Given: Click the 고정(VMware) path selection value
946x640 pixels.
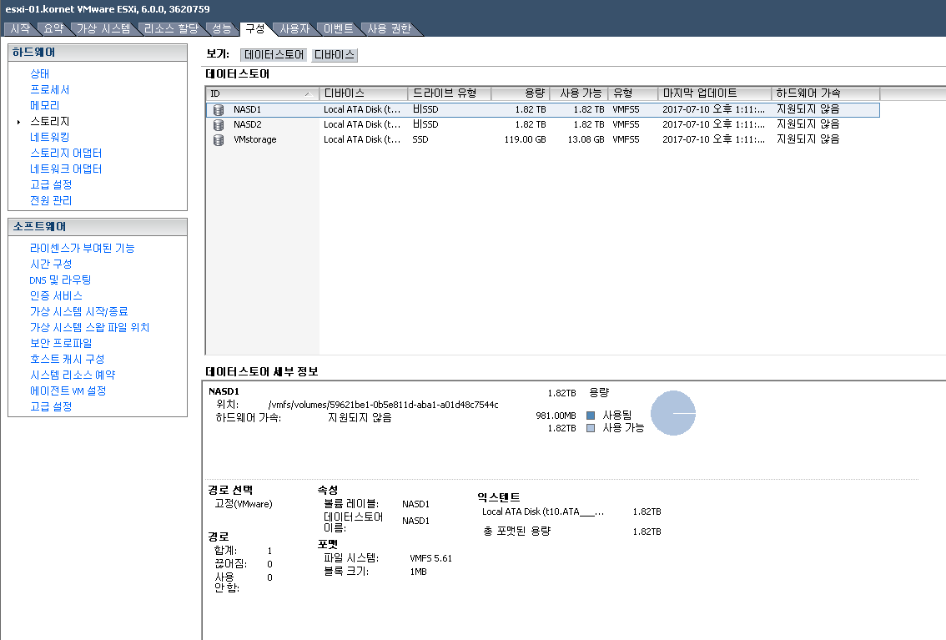Looking at the screenshot, I should click(244, 504).
